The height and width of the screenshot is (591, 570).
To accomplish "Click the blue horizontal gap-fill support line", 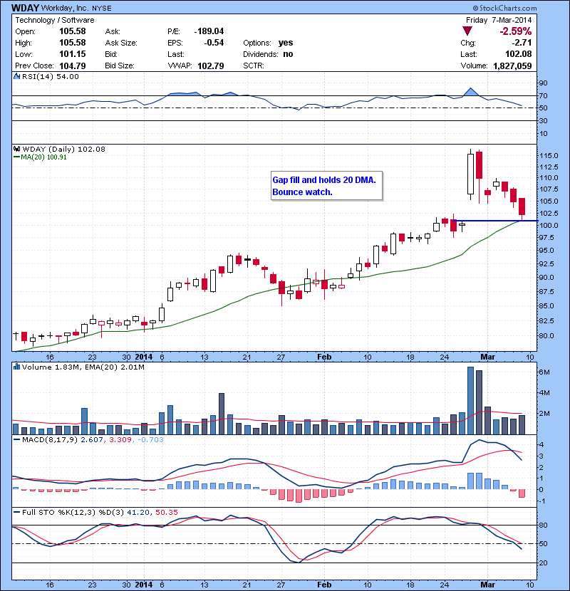I will point(496,221).
